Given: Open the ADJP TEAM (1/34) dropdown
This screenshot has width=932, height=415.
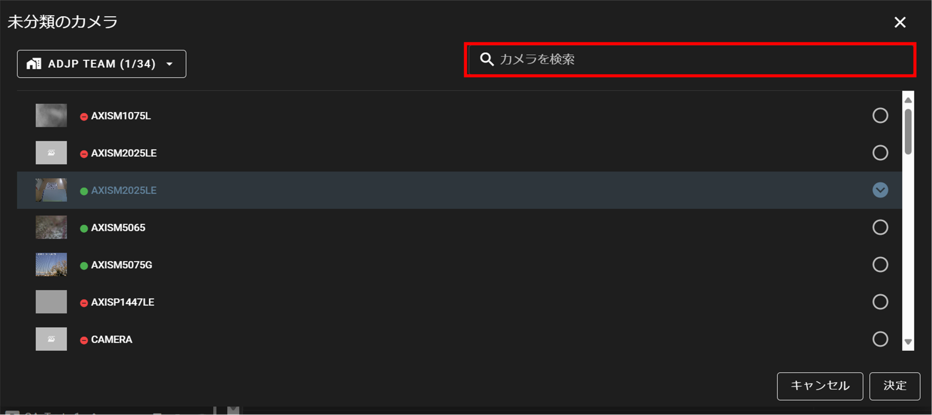Looking at the screenshot, I should 101,64.
